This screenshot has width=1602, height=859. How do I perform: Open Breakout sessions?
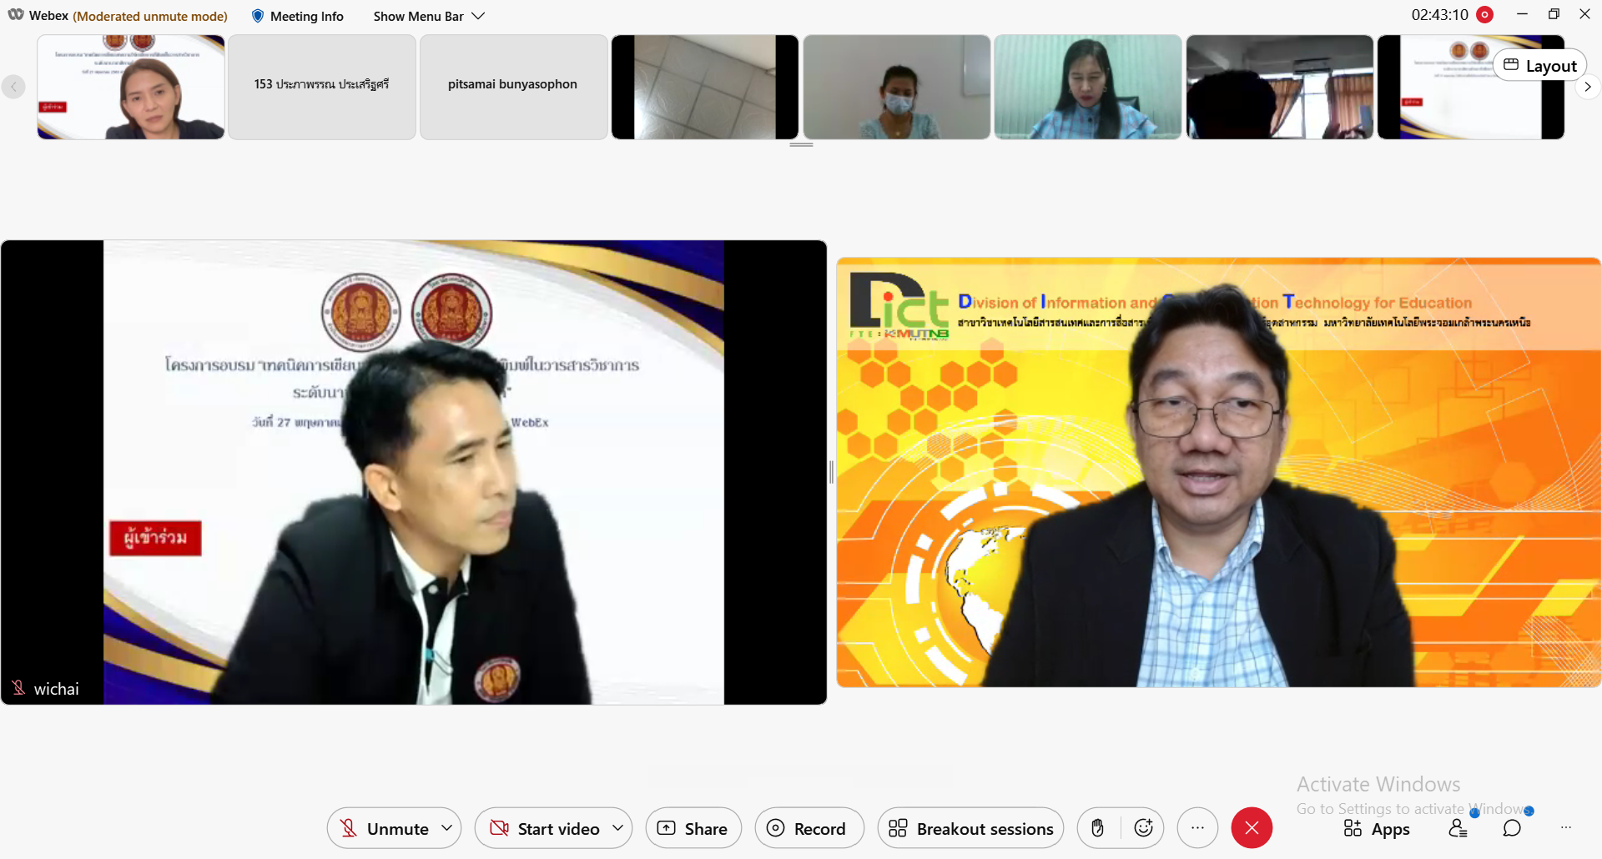(970, 828)
